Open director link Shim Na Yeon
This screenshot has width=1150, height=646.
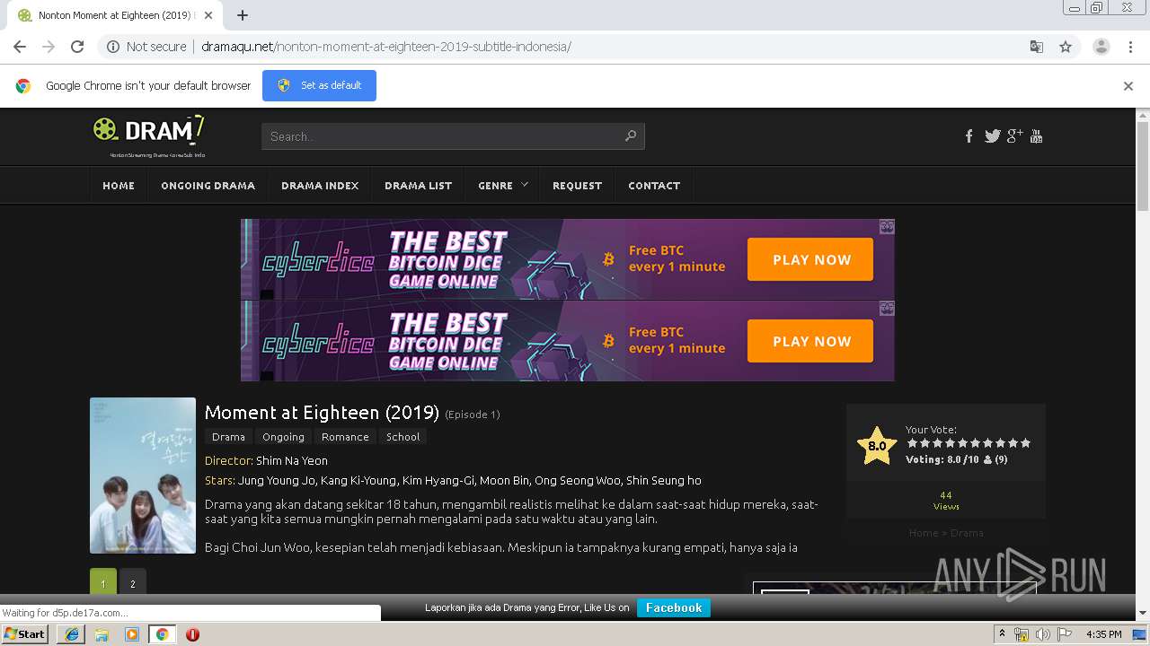pos(292,460)
